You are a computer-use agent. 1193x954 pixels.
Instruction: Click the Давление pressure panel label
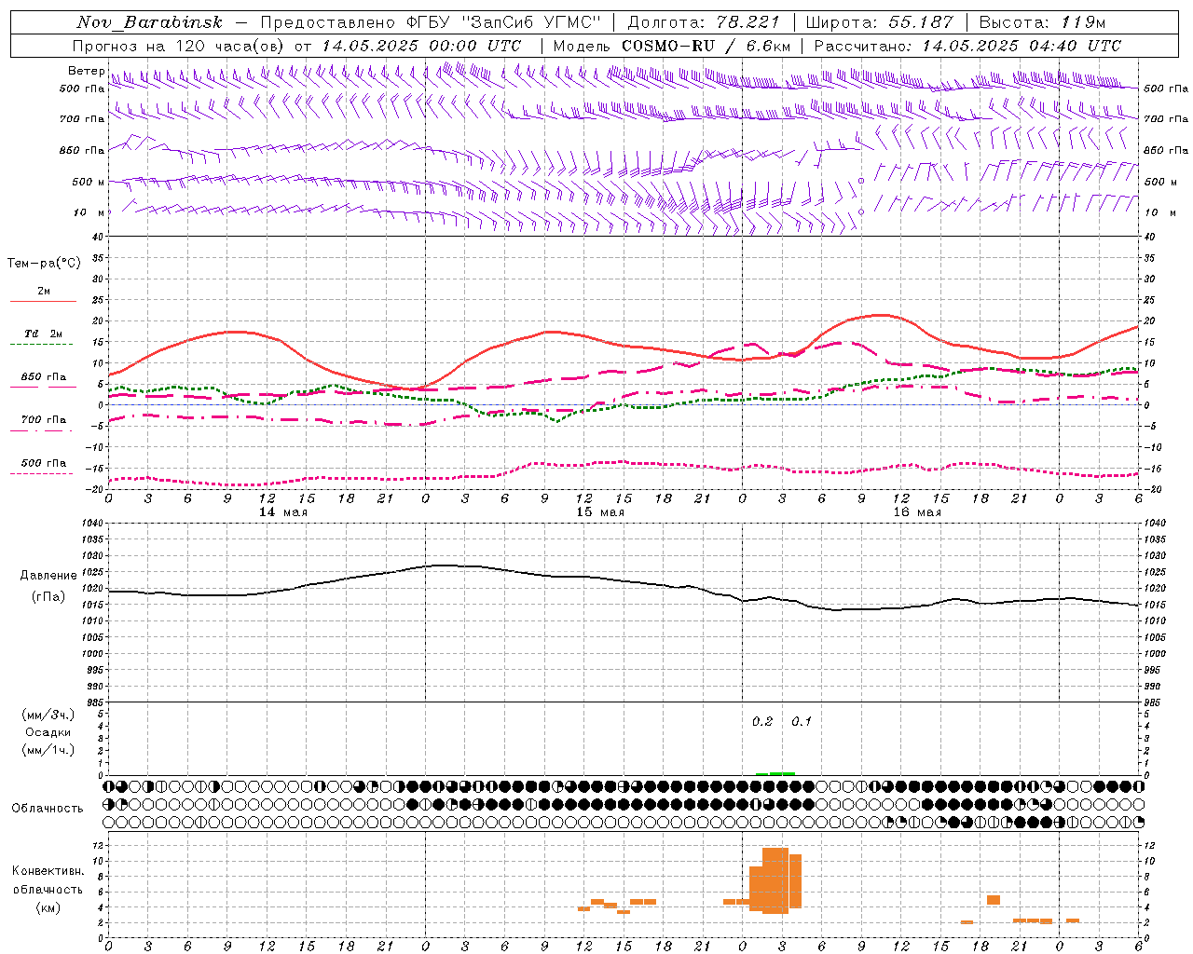point(48,576)
